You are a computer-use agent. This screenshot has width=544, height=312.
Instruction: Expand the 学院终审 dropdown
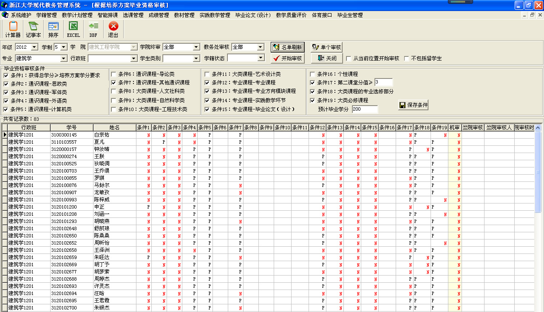click(196, 47)
